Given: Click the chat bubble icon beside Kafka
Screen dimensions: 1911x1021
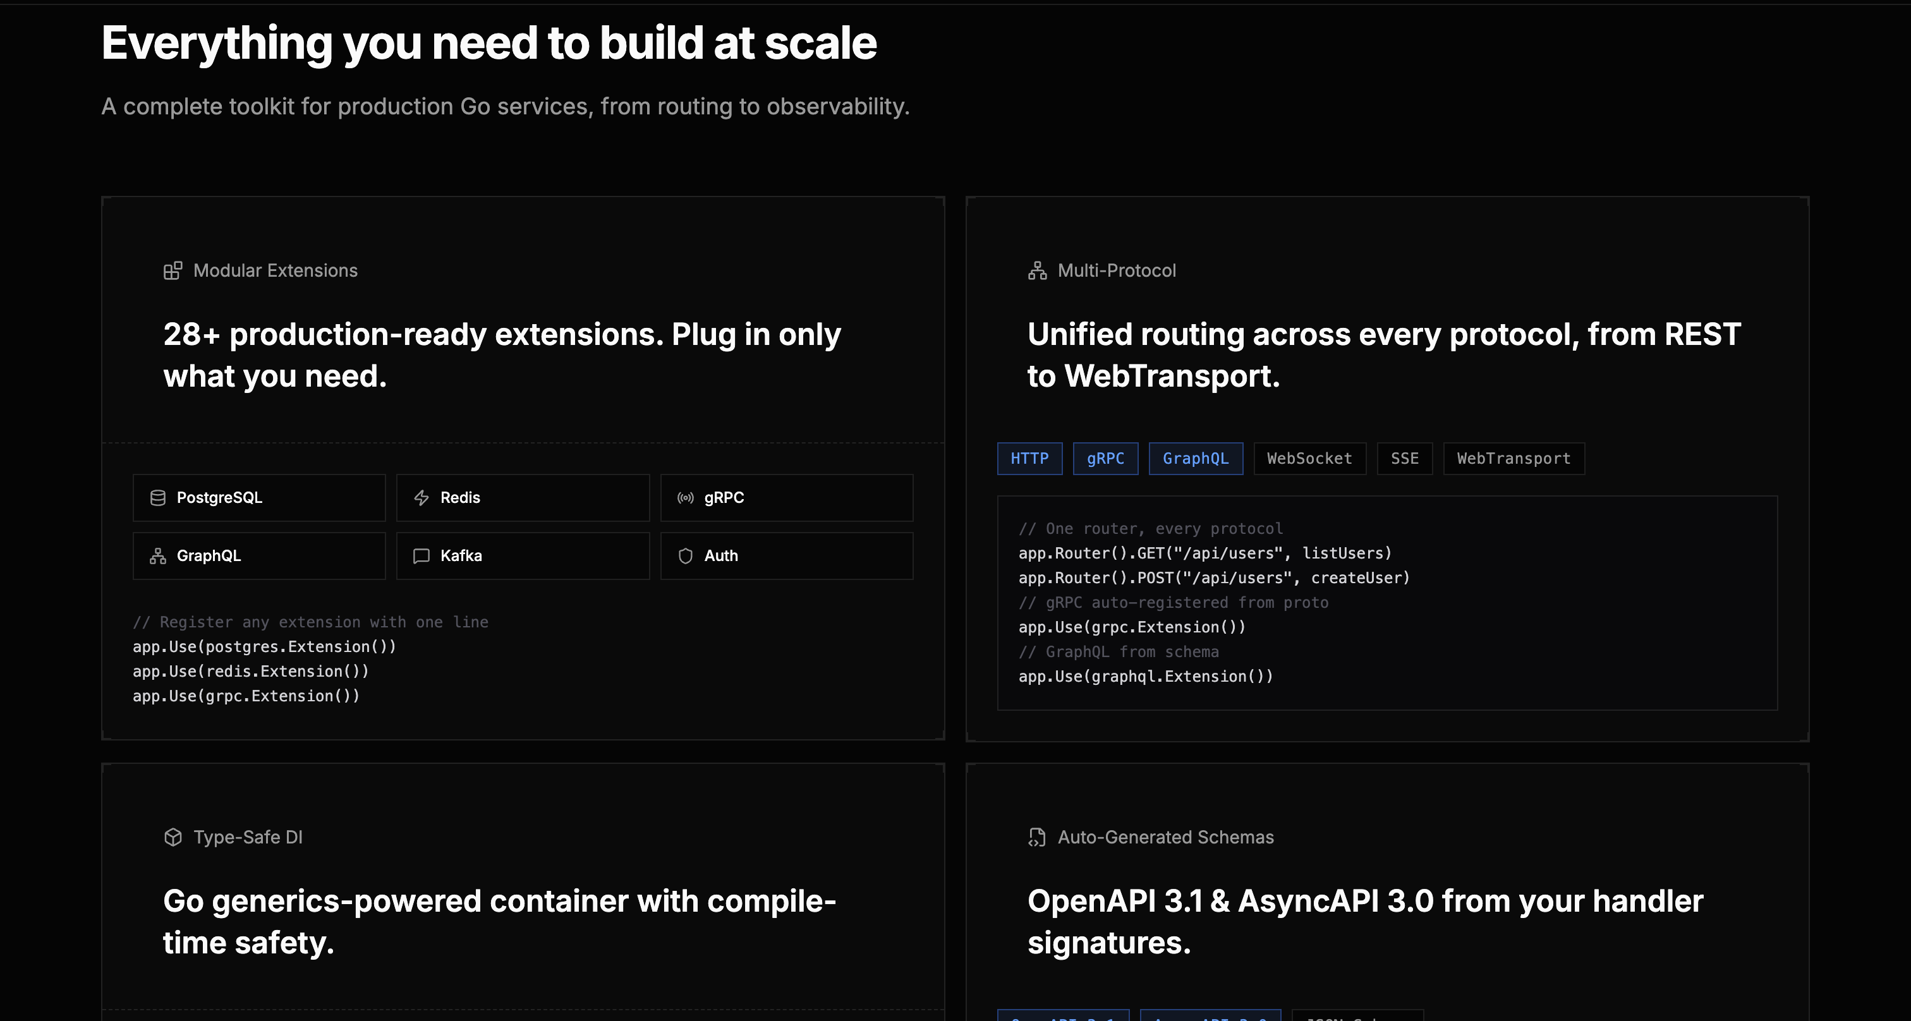Looking at the screenshot, I should pos(422,555).
